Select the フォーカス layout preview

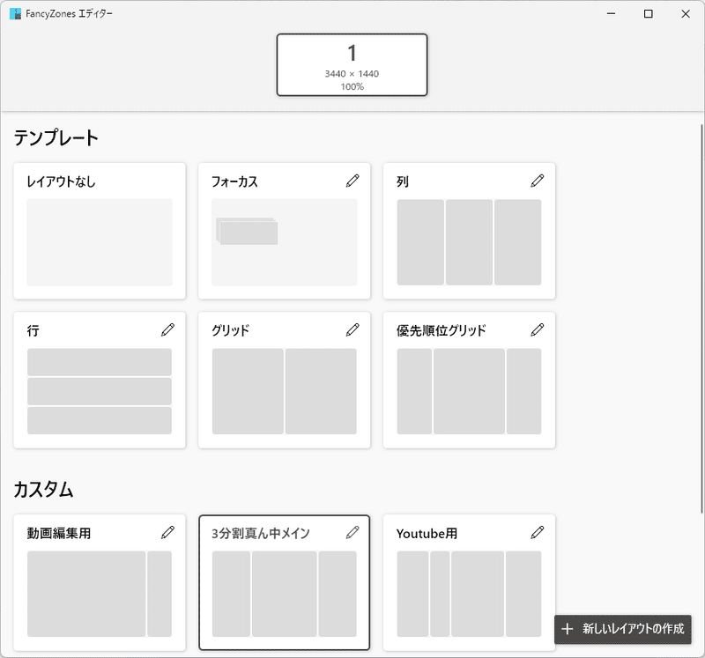click(284, 242)
